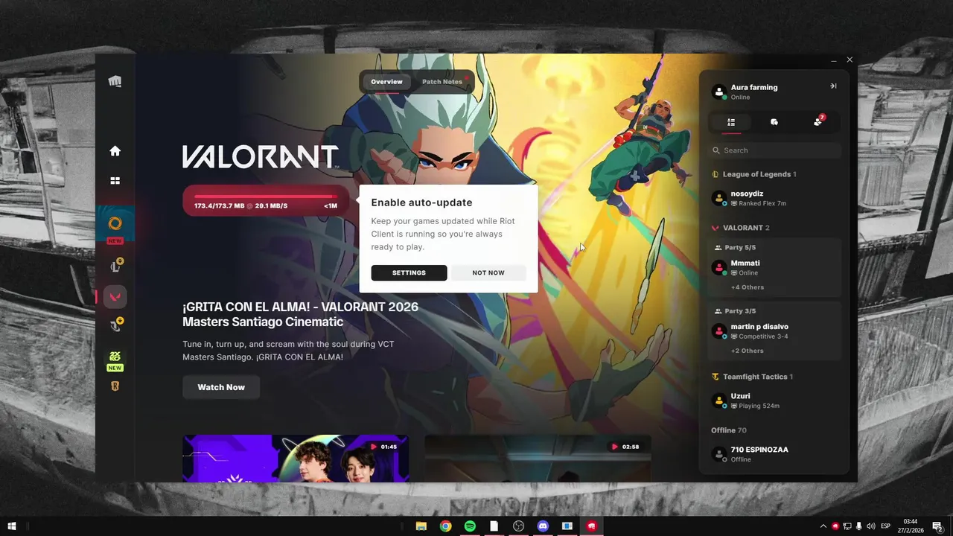Open friend requests with 7 badge
Image resolution: width=953 pixels, height=536 pixels.
pos(818,121)
